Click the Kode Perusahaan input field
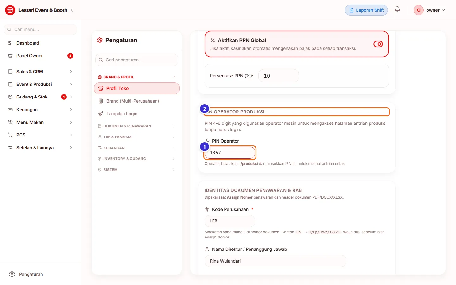Image resolution: width=456 pixels, height=285 pixels. 230,221
